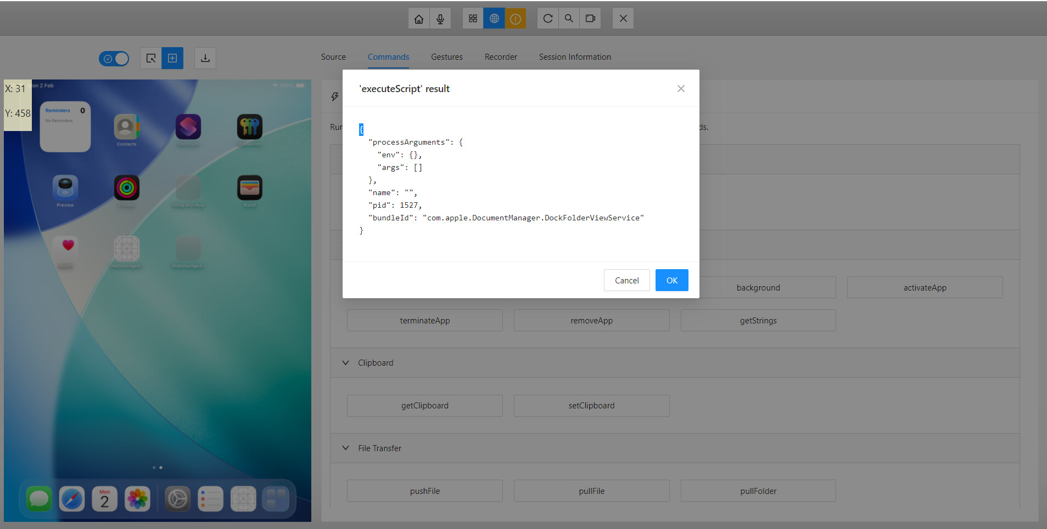The width and height of the screenshot is (1047, 529).
Task: Close the executeScript result dialog
Action: (681, 89)
